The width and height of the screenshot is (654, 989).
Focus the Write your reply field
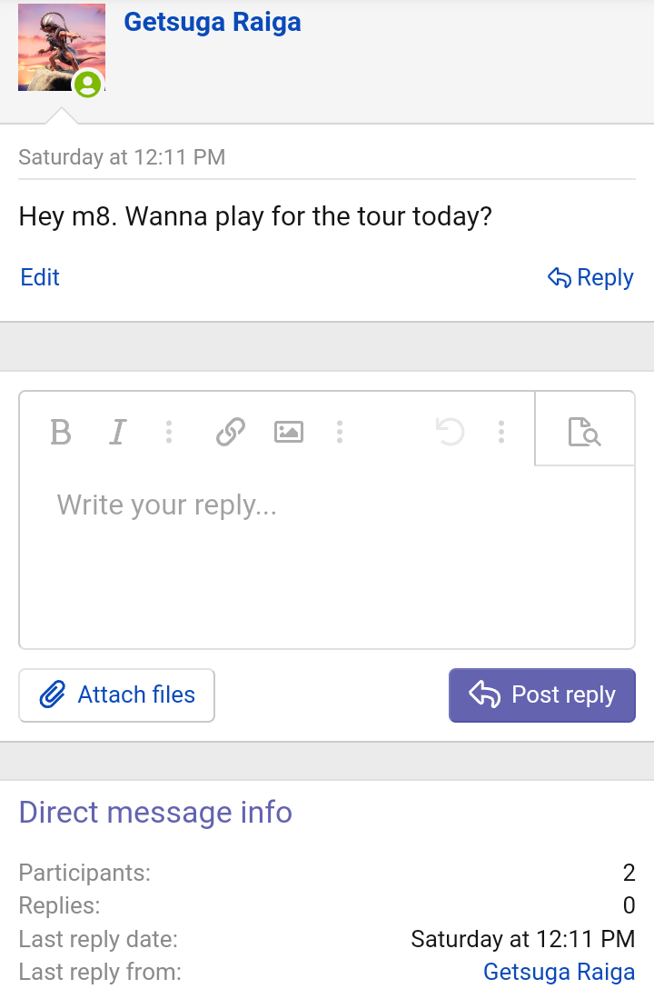(x=327, y=557)
